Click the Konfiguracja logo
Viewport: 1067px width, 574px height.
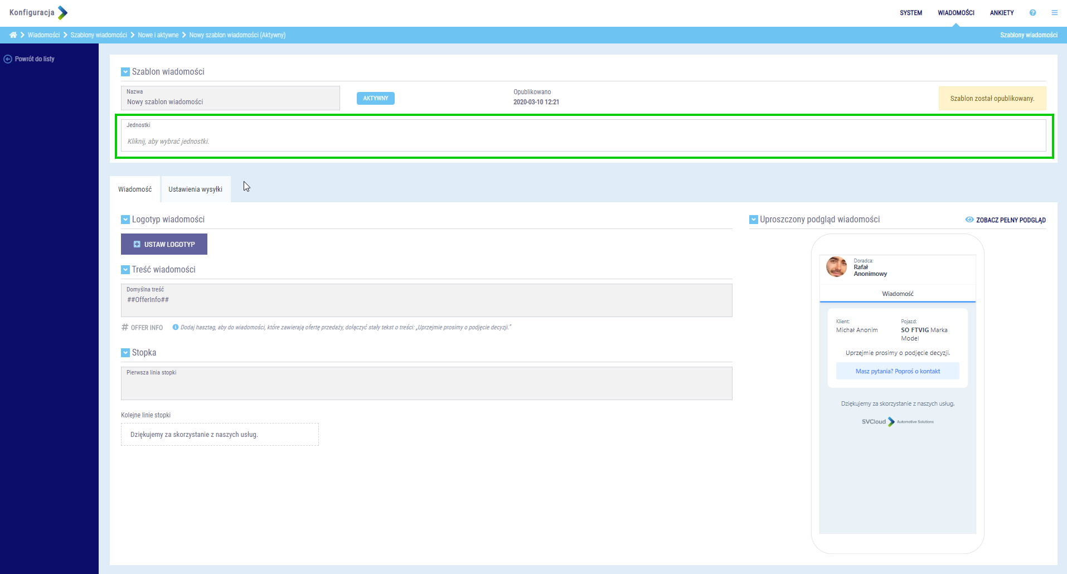click(38, 13)
